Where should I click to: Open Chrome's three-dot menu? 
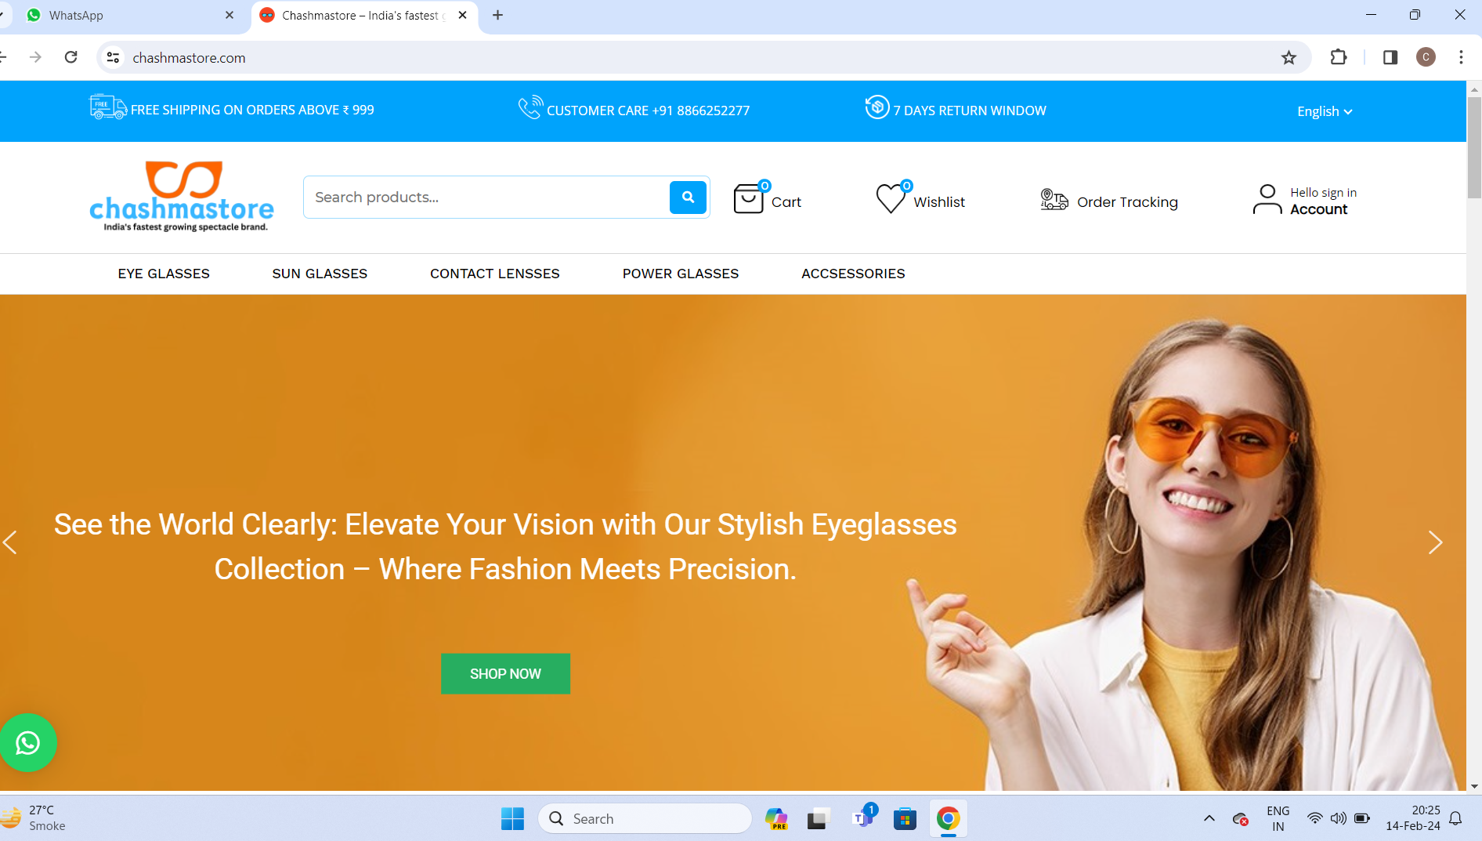(x=1461, y=57)
